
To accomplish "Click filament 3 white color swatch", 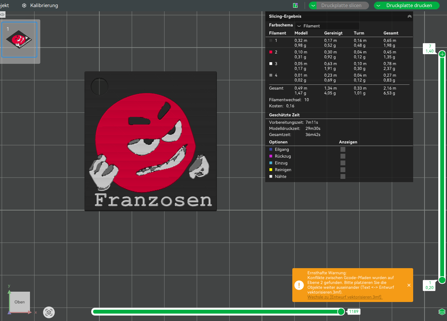I will point(271,64).
